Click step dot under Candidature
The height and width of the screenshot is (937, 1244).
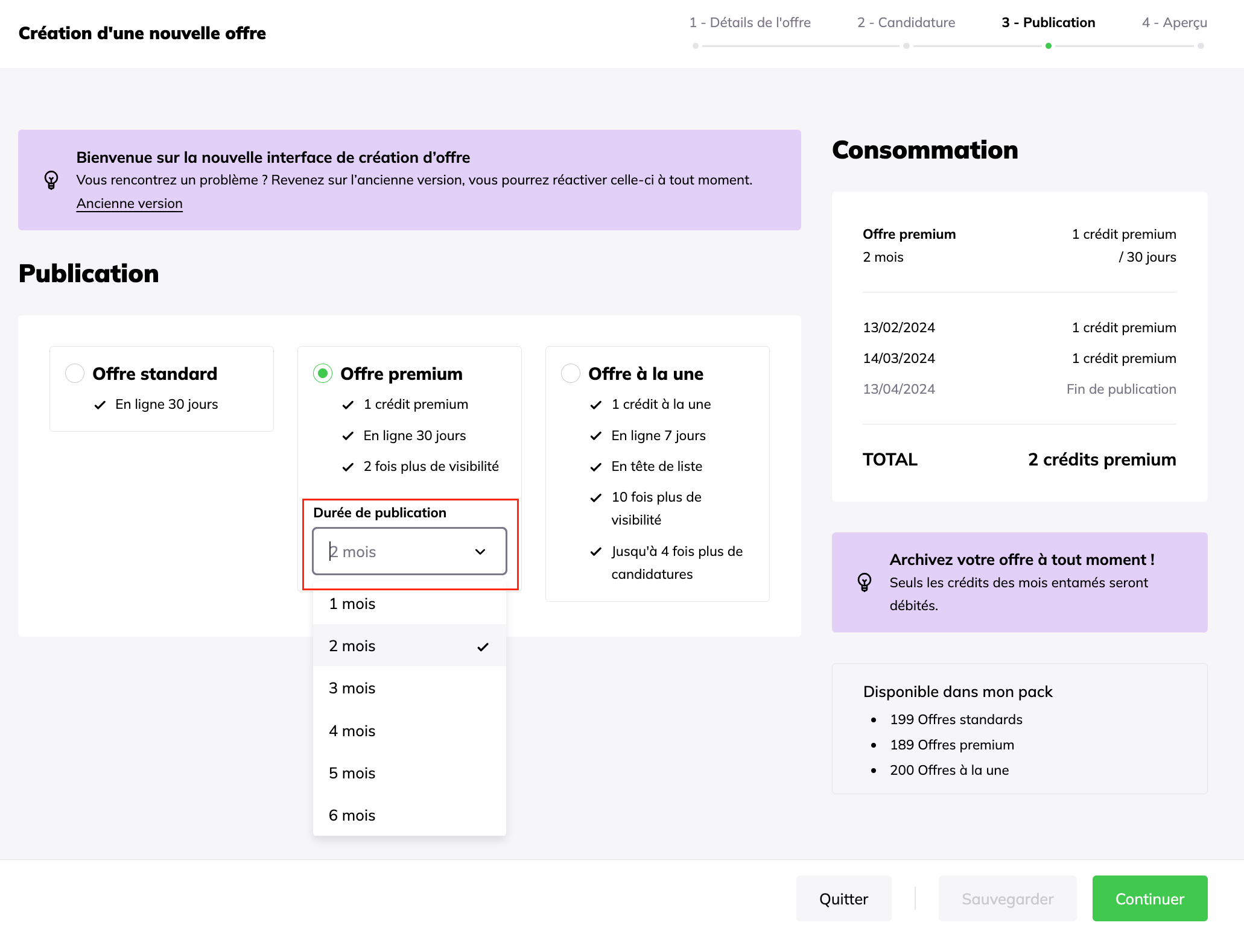coord(906,46)
